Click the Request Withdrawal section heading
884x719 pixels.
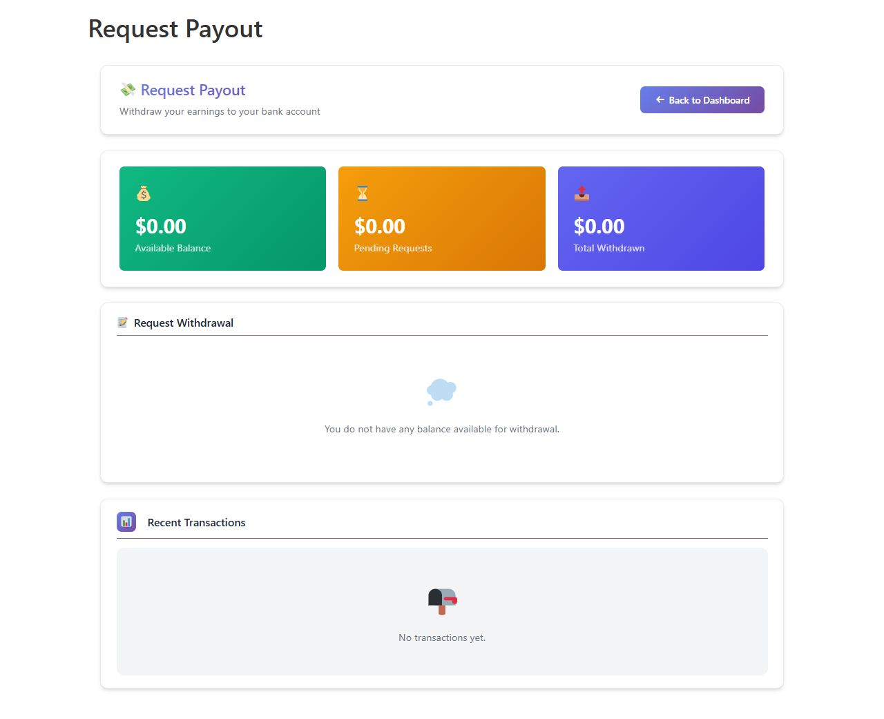coord(184,323)
